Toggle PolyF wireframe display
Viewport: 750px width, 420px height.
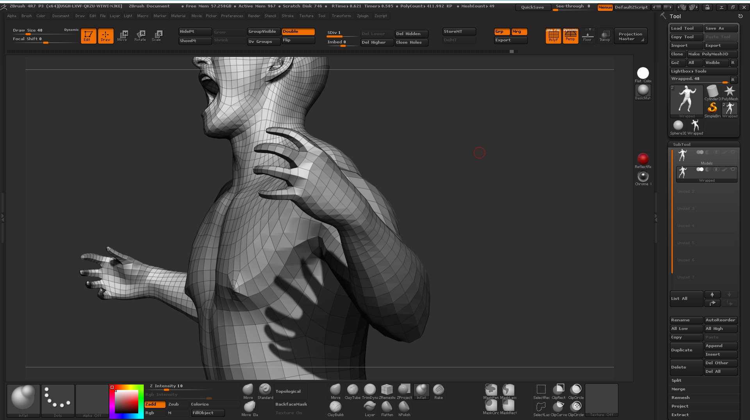click(553, 35)
